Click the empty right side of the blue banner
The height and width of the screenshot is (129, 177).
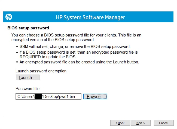pos(152,17)
